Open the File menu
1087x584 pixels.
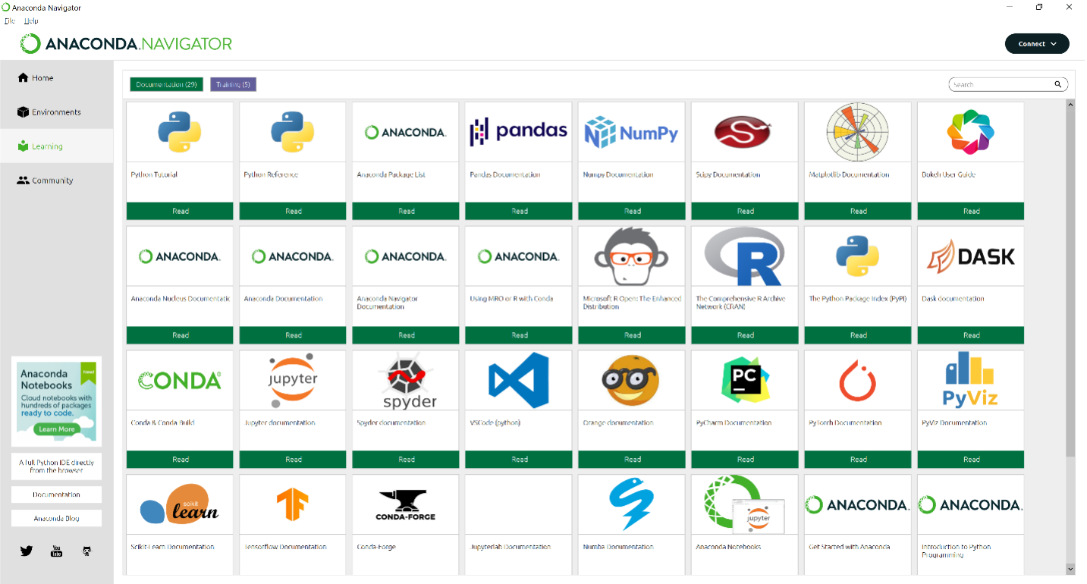point(10,20)
